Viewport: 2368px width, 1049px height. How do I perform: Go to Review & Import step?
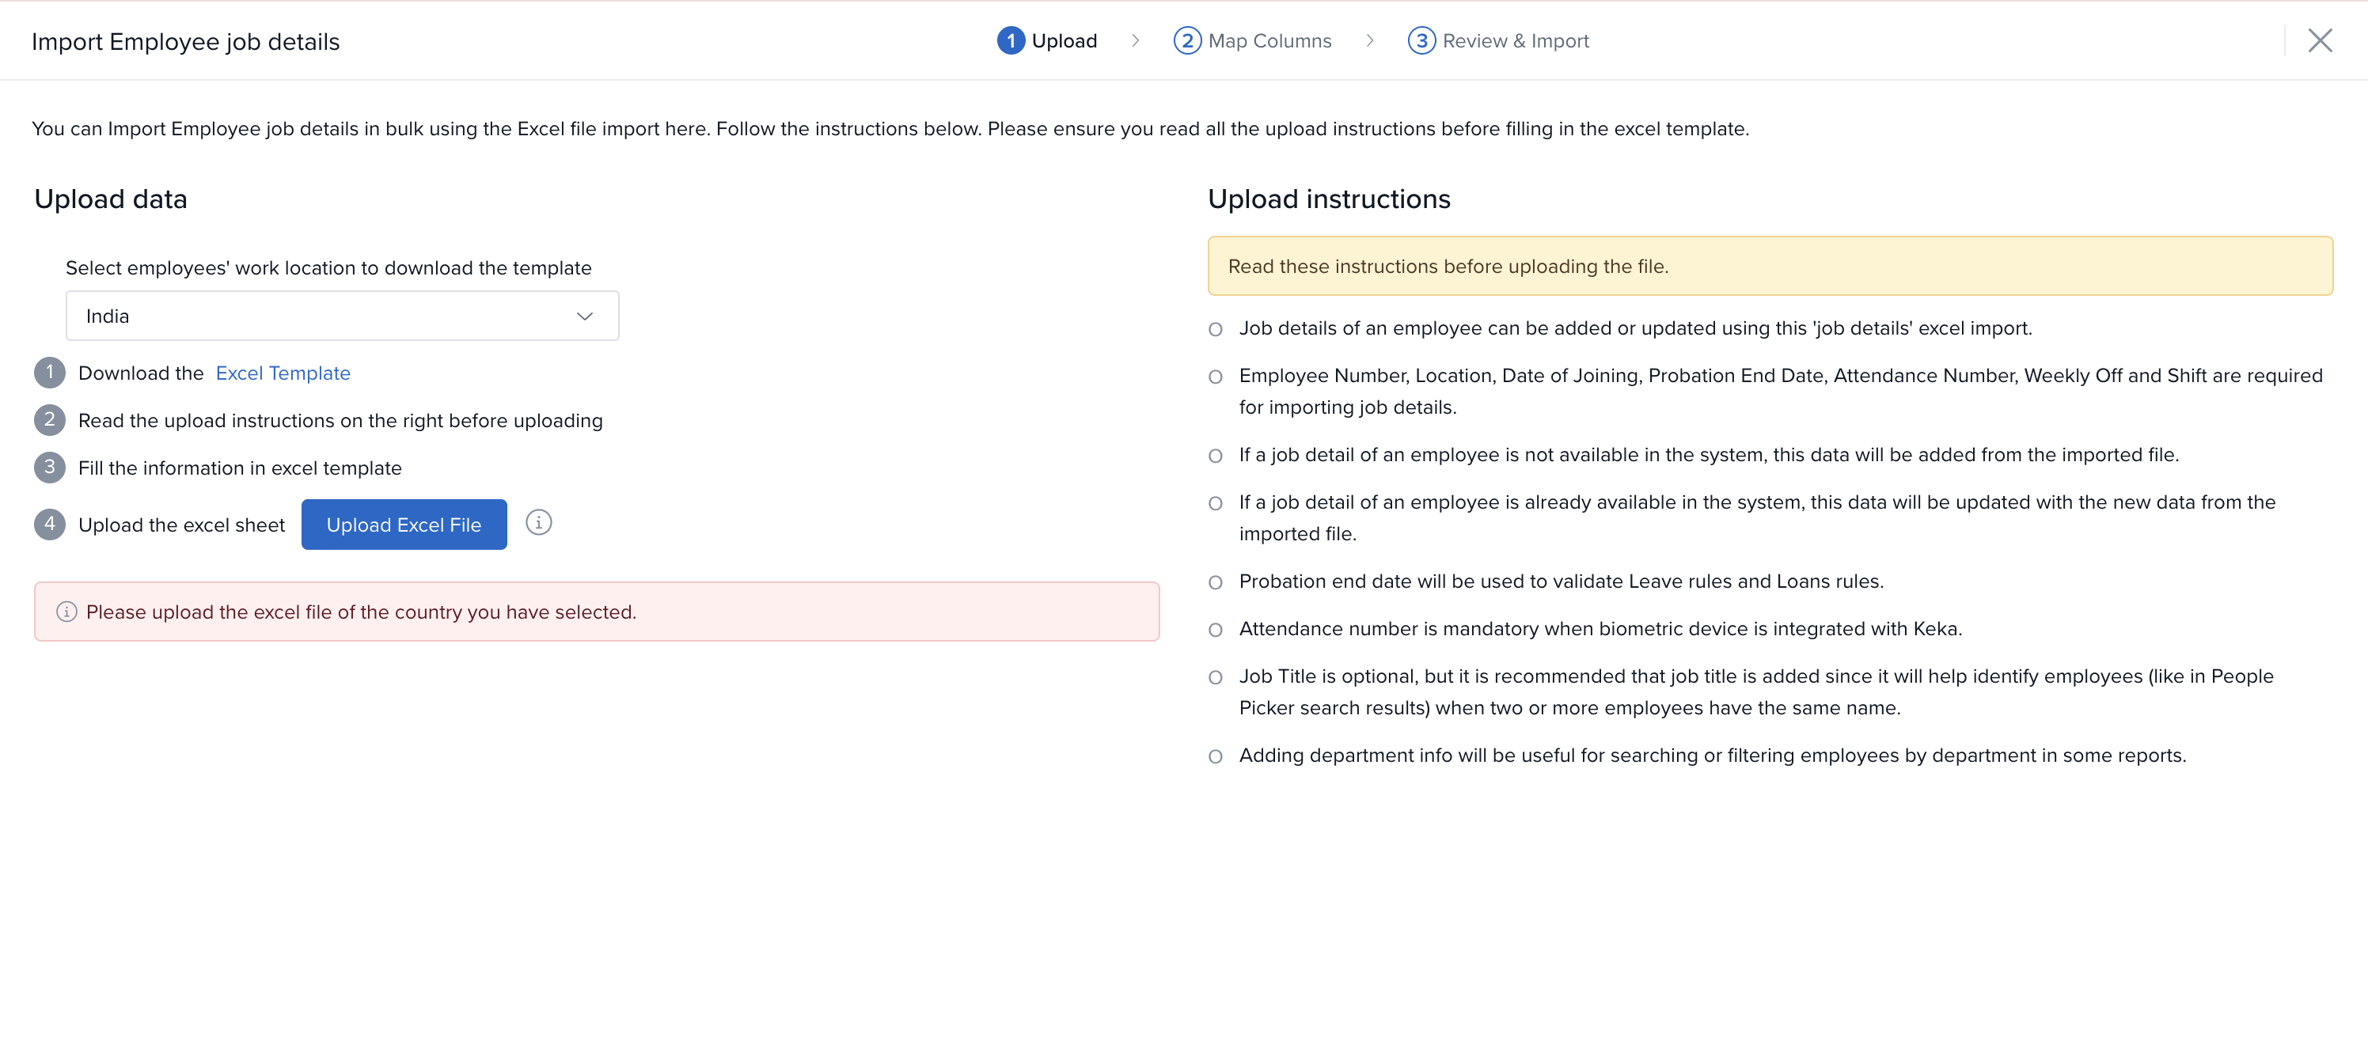(1515, 40)
